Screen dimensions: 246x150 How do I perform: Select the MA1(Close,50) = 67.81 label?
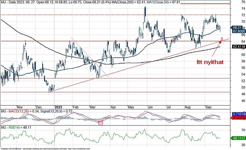163,2
